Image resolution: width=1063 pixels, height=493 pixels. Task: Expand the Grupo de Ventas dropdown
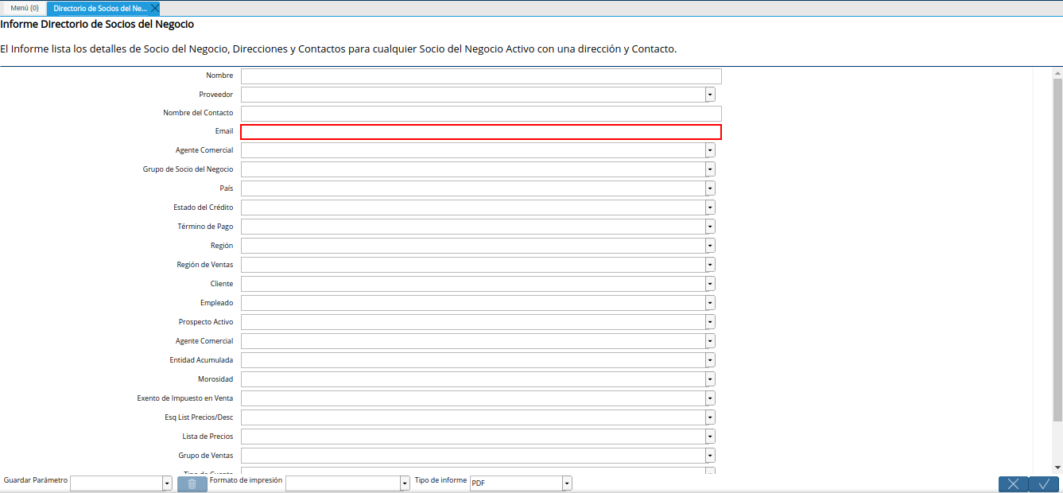[710, 456]
